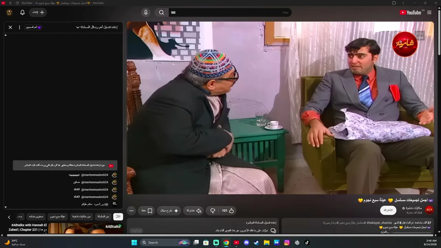Image resolution: width=441 pixels, height=248 pixels.
Task: Open the #ABtalks recommended video thumbnail
Action: [85, 228]
